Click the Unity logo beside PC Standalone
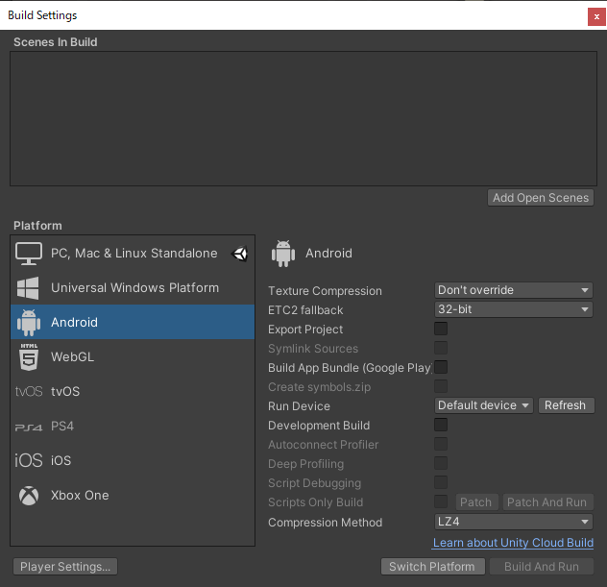Image resolution: width=607 pixels, height=587 pixels. [x=240, y=254]
